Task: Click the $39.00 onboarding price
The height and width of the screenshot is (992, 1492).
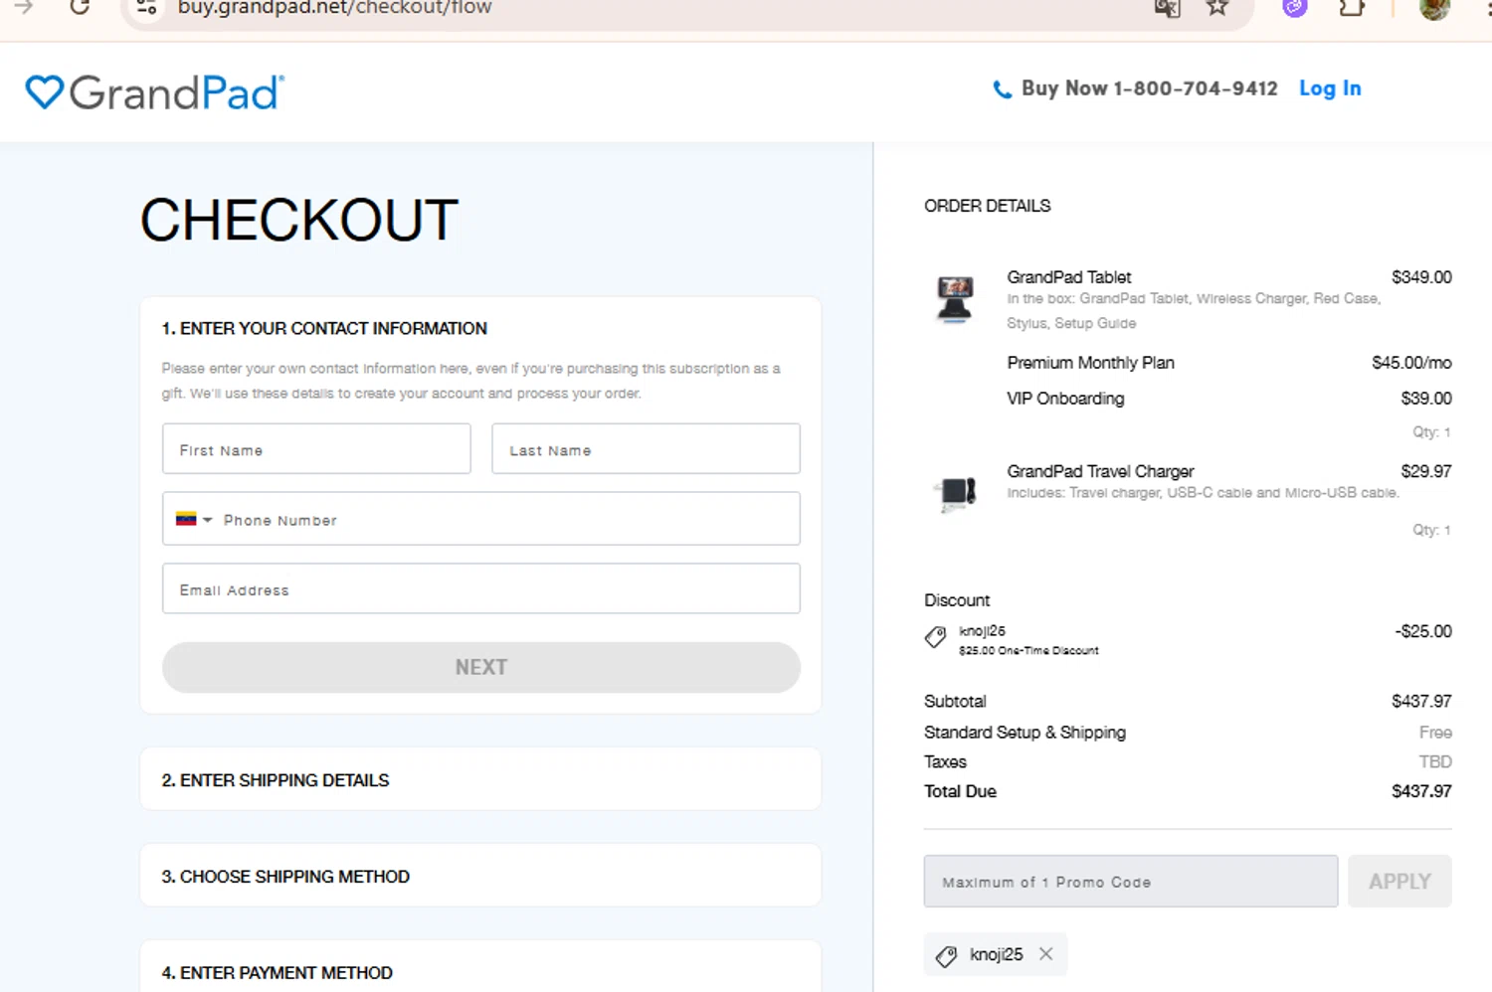Action: 1426,399
